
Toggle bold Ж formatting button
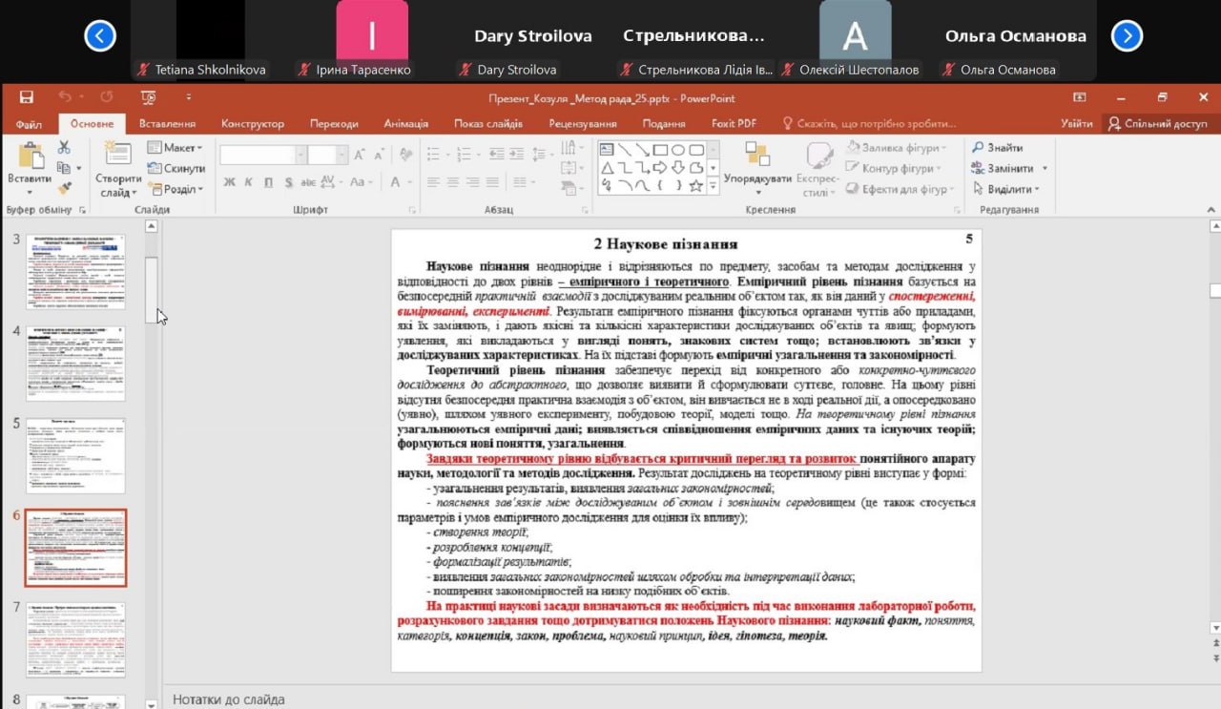(230, 182)
